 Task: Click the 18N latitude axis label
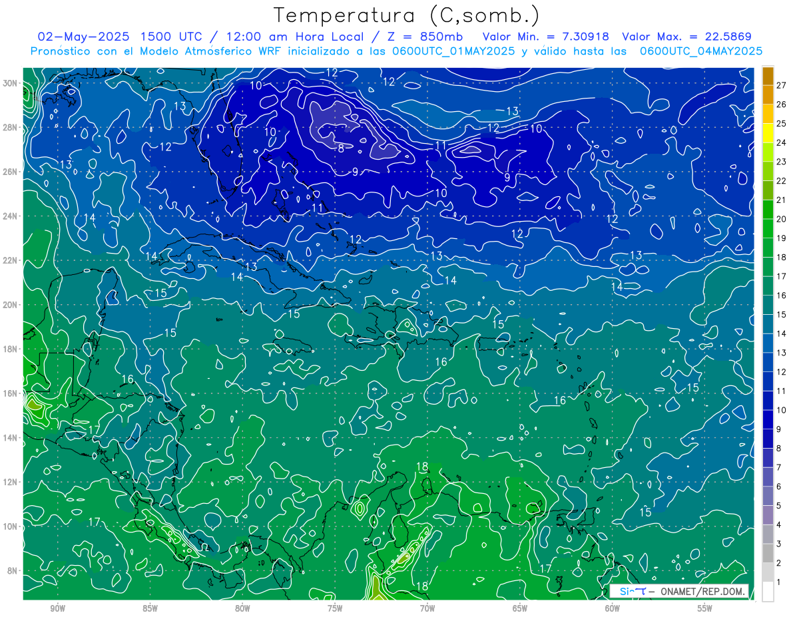10,349
